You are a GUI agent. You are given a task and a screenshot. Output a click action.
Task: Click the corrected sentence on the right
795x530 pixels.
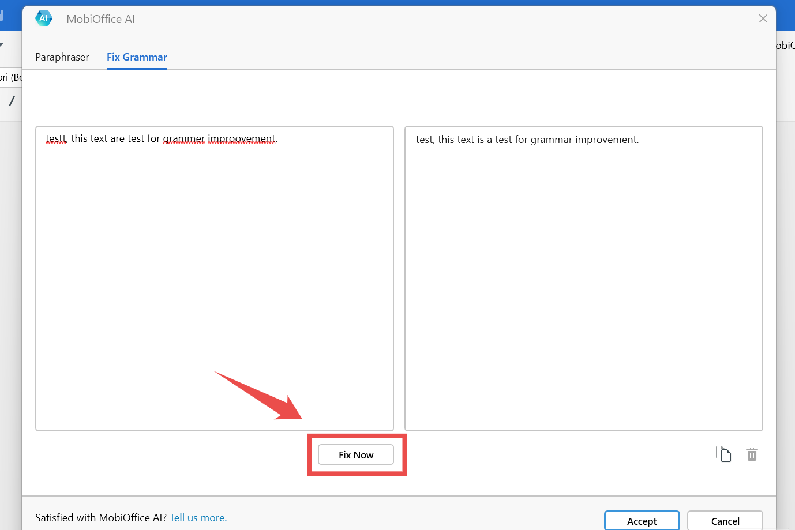[x=527, y=139]
